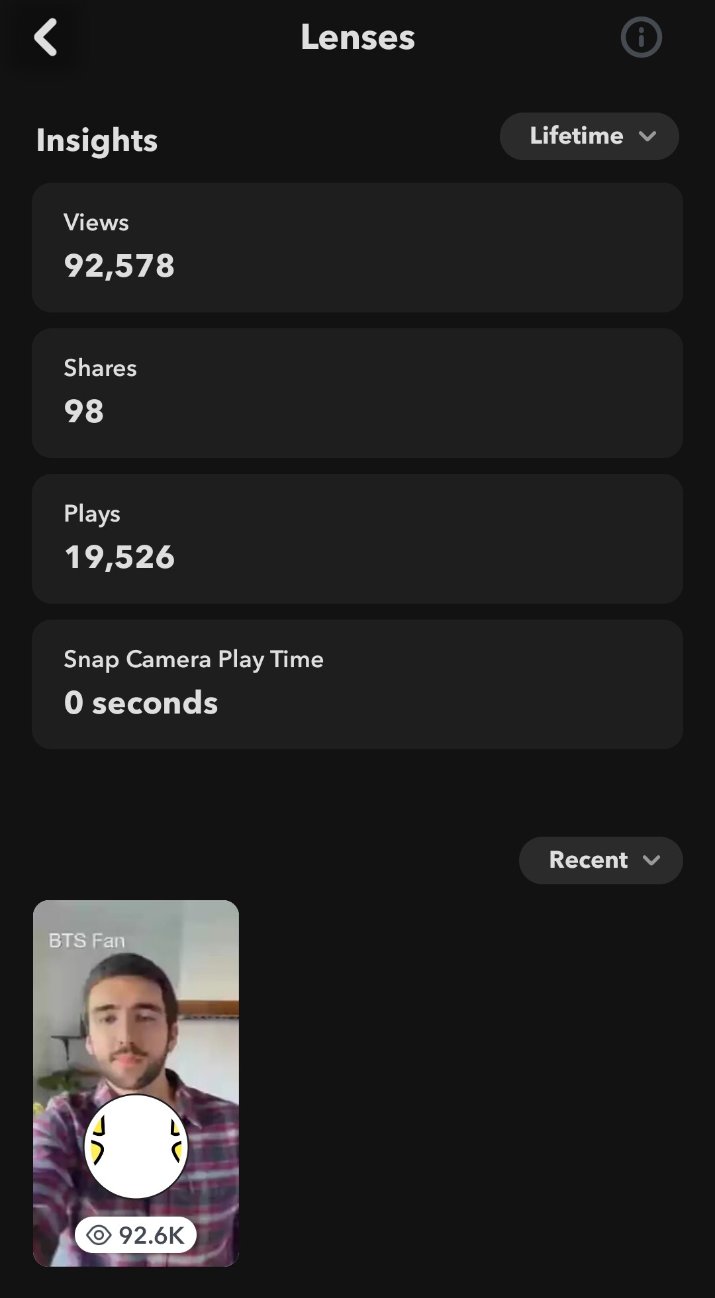Open the BTS Fan lens thumbnail

click(136, 1033)
